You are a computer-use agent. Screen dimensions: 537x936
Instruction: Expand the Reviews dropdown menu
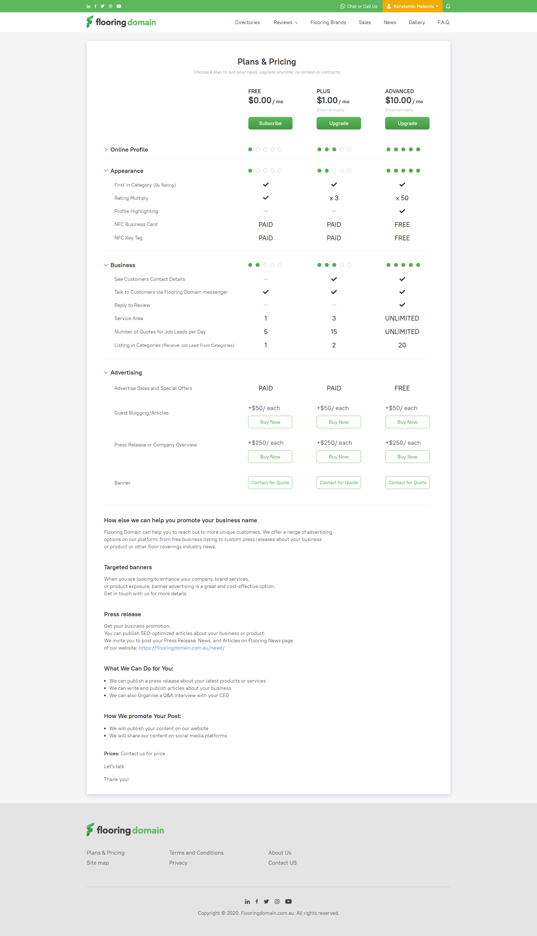click(x=286, y=22)
